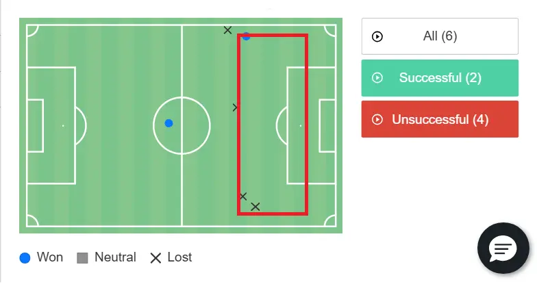Select the blue Won dot on the red box's top edge
Screen dimensions: 537x295
(246, 36)
